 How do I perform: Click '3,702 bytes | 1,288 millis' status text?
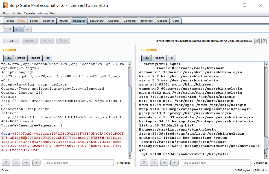click(x=251, y=170)
